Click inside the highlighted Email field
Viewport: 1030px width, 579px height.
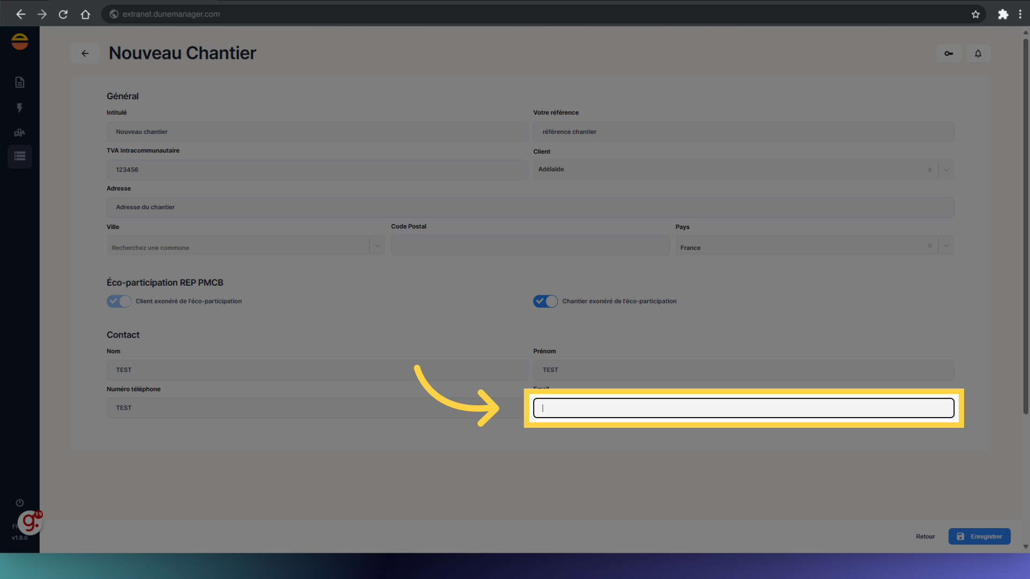[743, 408]
